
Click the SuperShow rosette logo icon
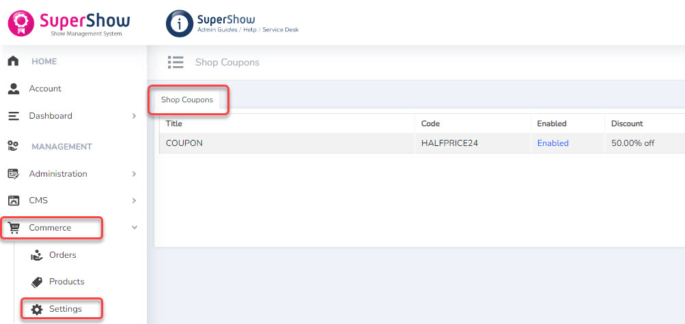coord(20,23)
